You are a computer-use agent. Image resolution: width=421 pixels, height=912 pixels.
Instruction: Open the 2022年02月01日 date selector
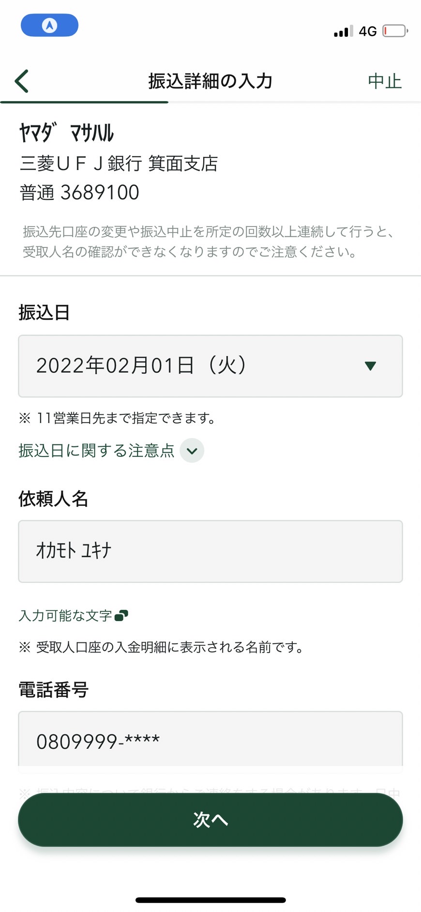pos(210,366)
